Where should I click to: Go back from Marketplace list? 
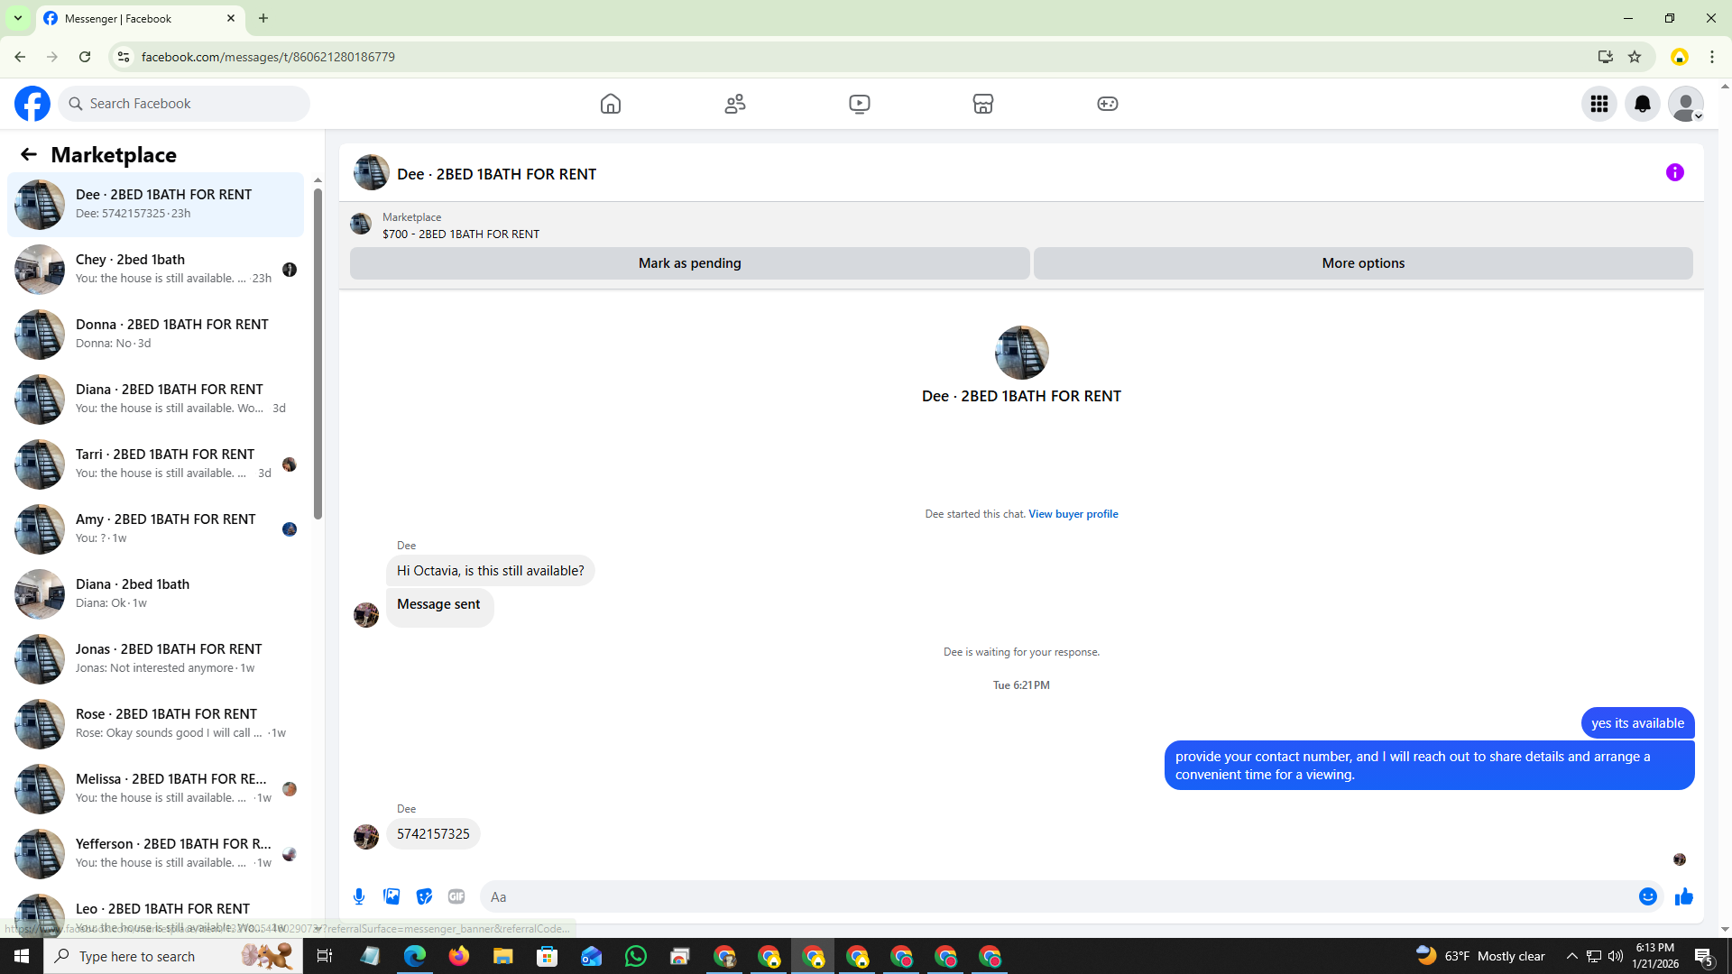pos(29,154)
